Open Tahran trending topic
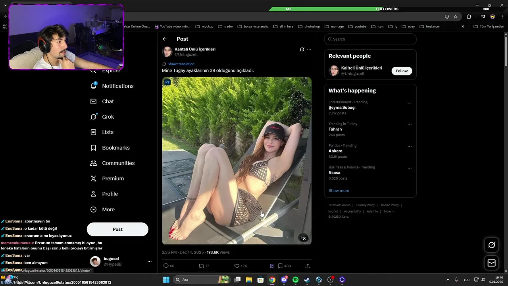The height and width of the screenshot is (286, 508). (335, 129)
